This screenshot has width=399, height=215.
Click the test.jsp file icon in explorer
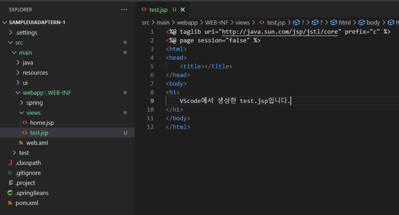tap(25, 133)
